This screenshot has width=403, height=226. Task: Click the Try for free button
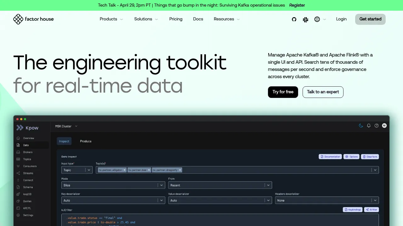283,92
